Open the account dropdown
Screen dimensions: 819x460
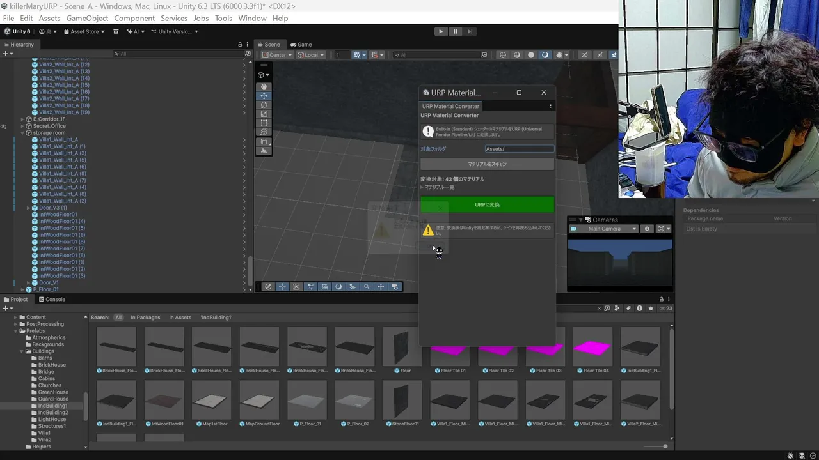pos(48,31)
